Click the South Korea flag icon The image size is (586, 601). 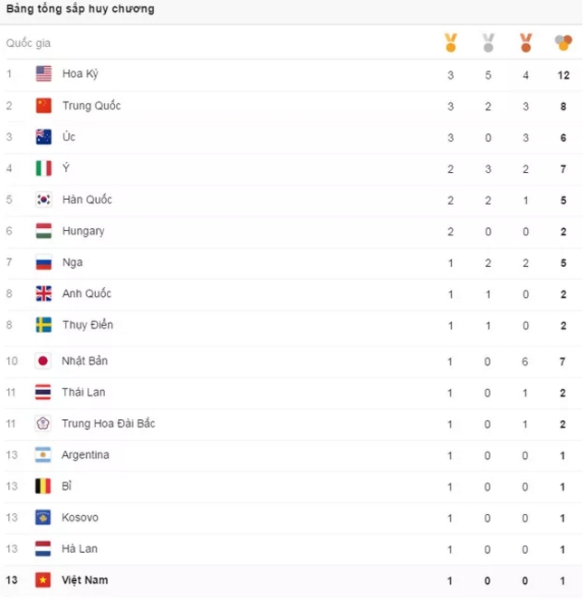pyautogui.click(x=43, y=200)
